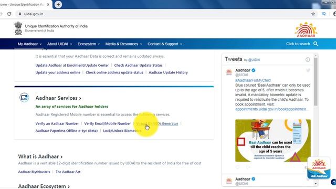
Task: Click the Aadhaar avatar on second tweet
Action: click(x=229, y=181)
